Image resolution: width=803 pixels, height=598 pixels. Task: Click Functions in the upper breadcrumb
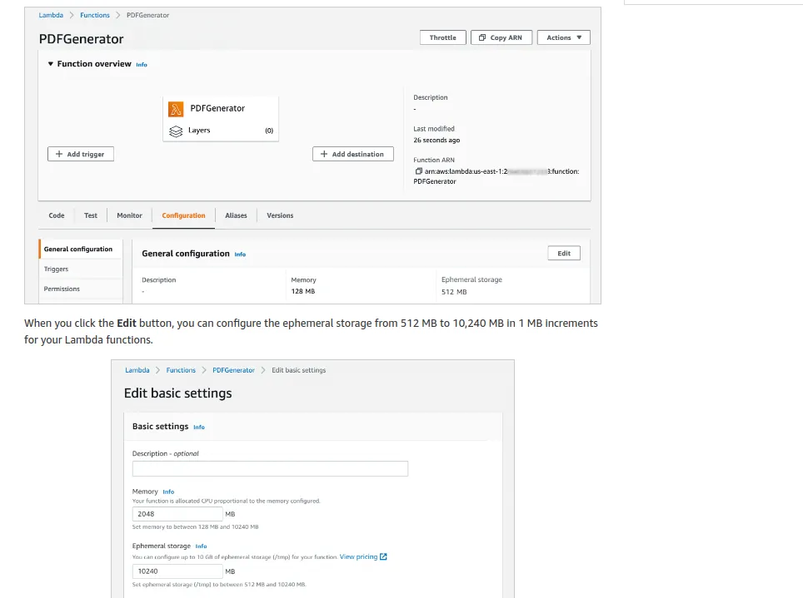click(95, 15)
